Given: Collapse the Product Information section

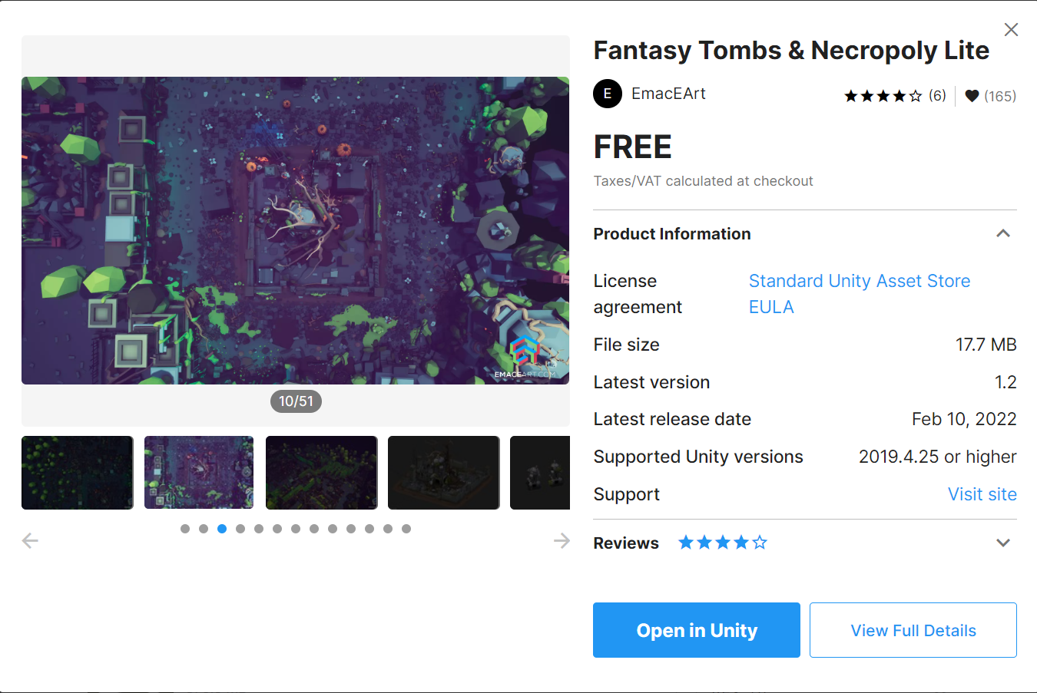Looking at the screenshot, I should pos(1003,233).
